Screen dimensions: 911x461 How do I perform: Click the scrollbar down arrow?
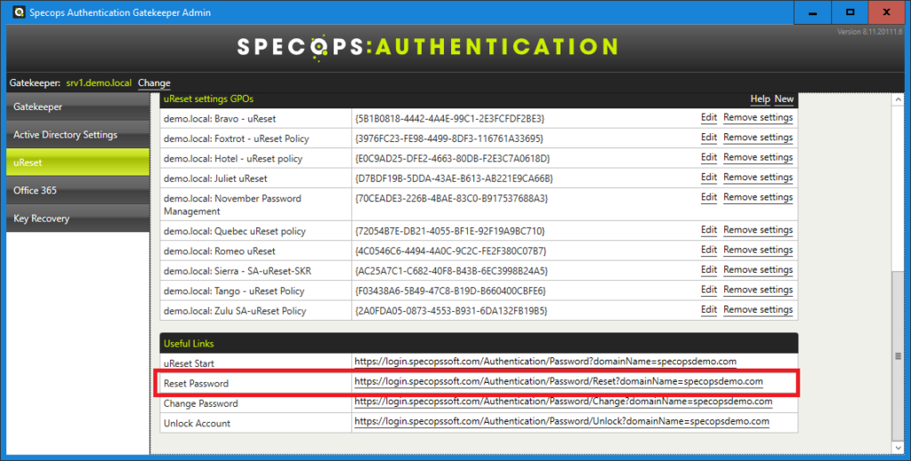(899, 448)
